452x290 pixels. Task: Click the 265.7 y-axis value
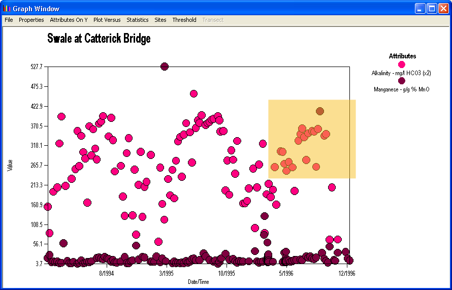tap(37, 165)
